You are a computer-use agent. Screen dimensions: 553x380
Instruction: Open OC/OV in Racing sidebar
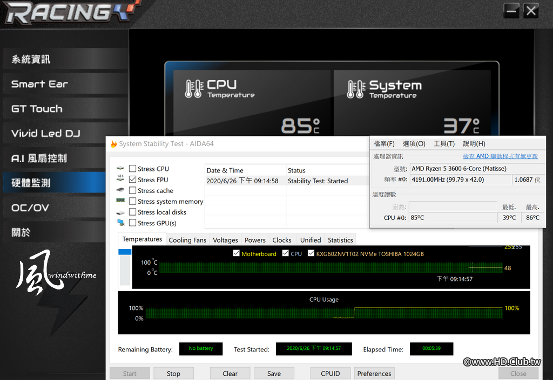tap(55, 207)
